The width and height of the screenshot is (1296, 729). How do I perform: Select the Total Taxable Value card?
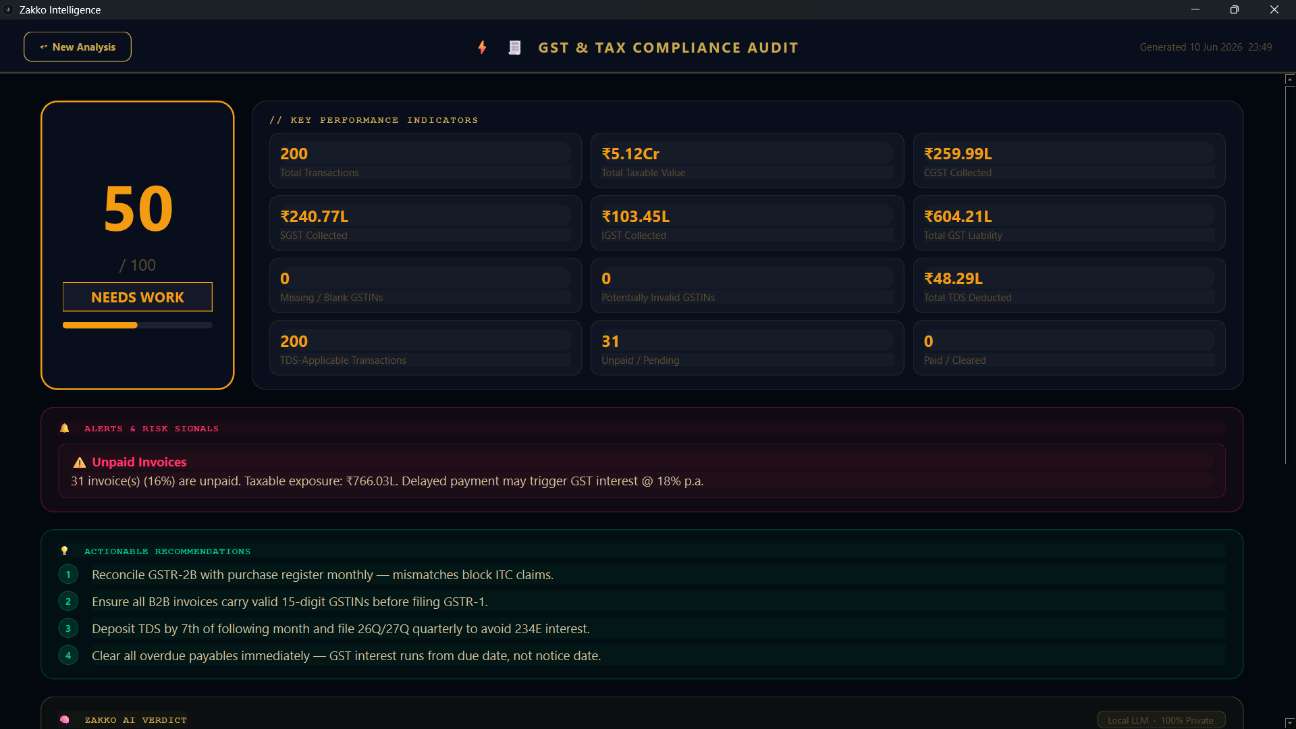pos(747,161)
